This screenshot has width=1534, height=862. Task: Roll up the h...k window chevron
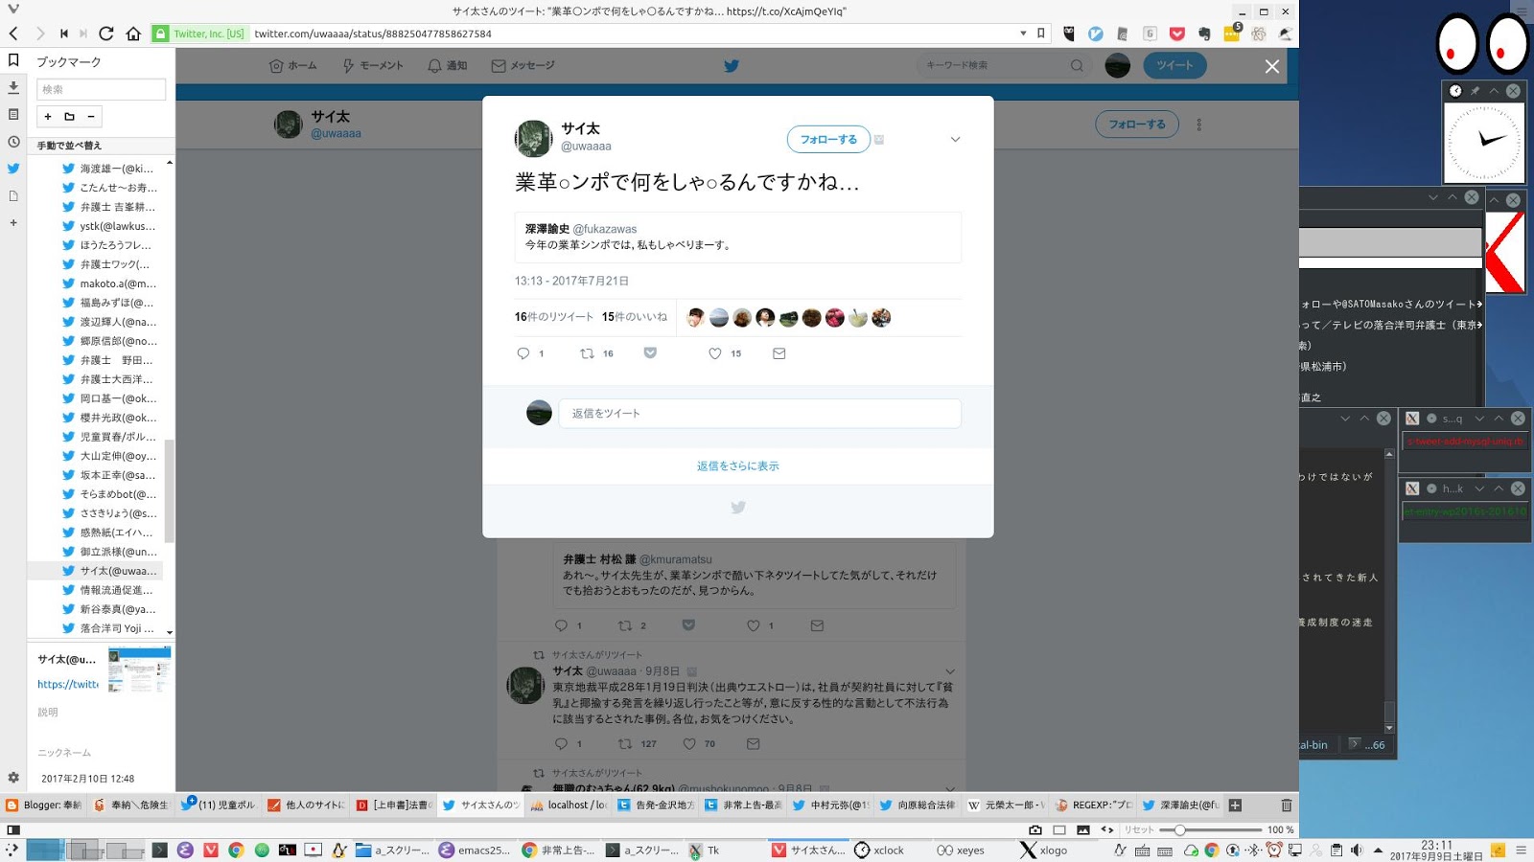coord(1499,488)
